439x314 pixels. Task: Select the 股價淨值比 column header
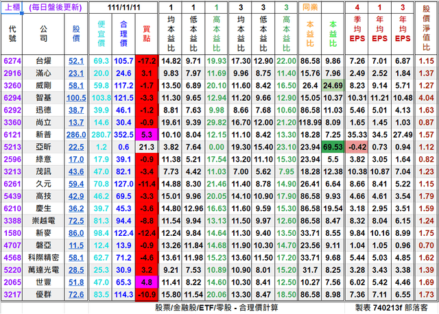click(426, 28)
